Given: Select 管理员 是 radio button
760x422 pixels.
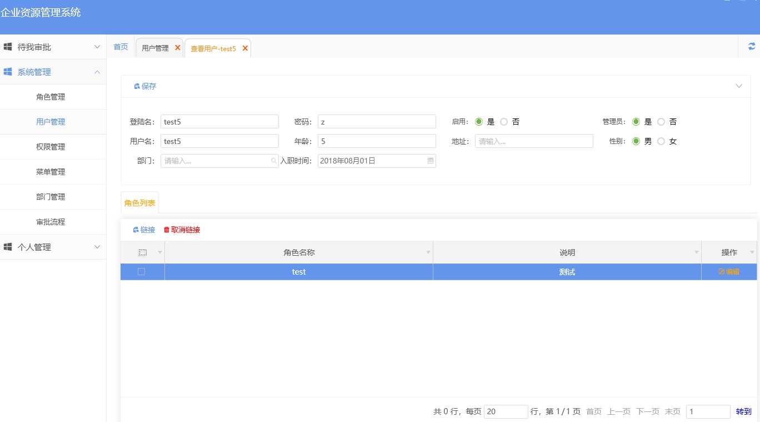Looking at the screenshot, I should [636, 122].
